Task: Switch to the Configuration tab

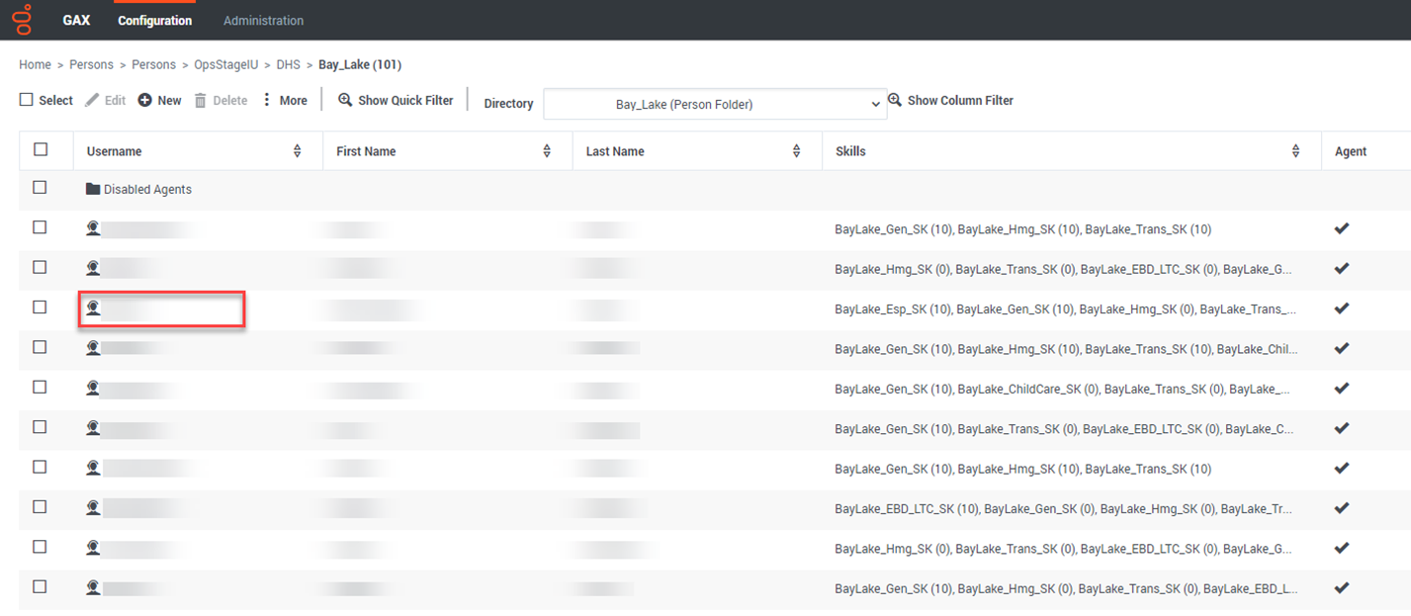Action: click(x=154, y=21)
